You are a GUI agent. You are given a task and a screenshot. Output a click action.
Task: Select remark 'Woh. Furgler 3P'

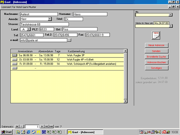click(x=76, y=55)
